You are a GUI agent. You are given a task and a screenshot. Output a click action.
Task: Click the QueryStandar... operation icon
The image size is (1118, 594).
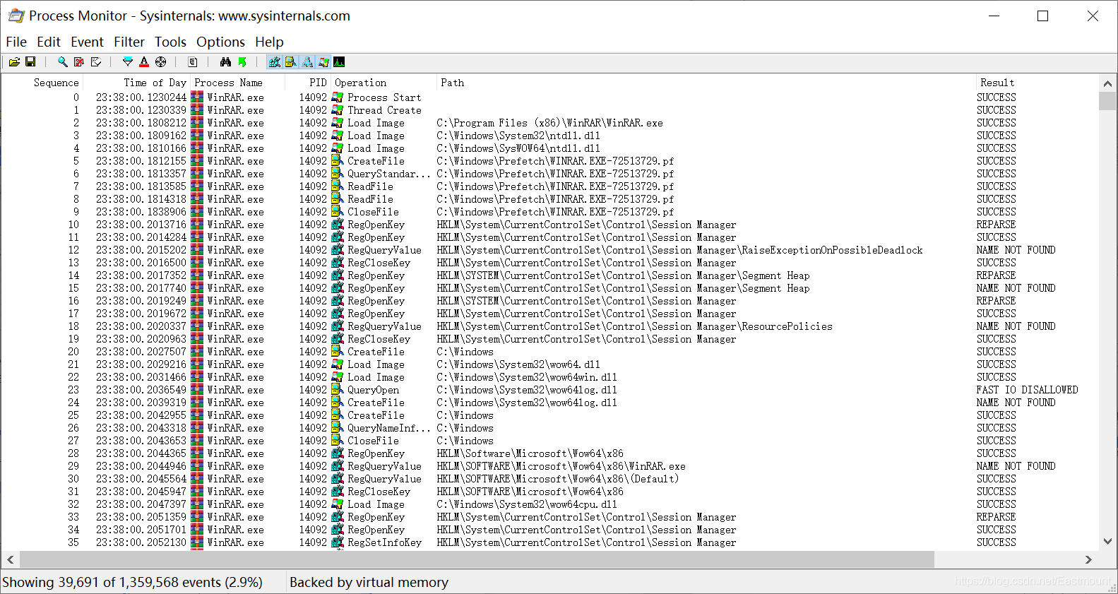(338, 174)
